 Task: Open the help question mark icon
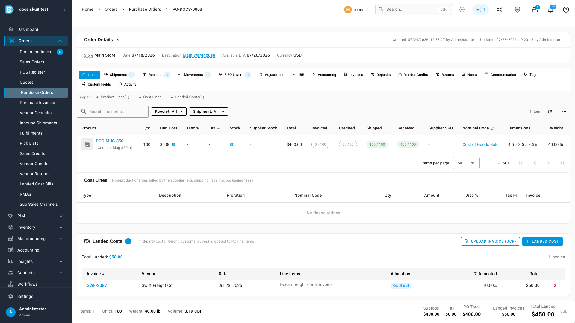click(566, 10)
